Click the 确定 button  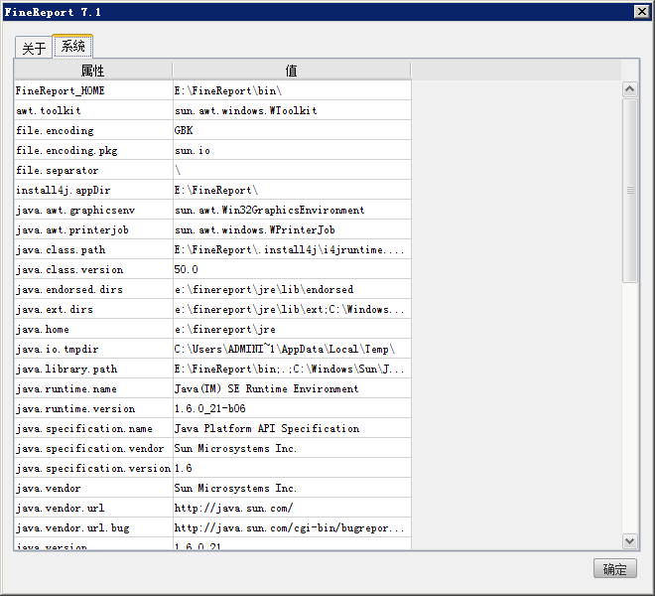[615, 568]
